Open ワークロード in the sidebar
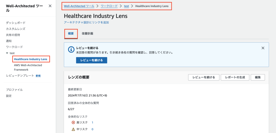 pyautogui.click(x=15, y=47)
